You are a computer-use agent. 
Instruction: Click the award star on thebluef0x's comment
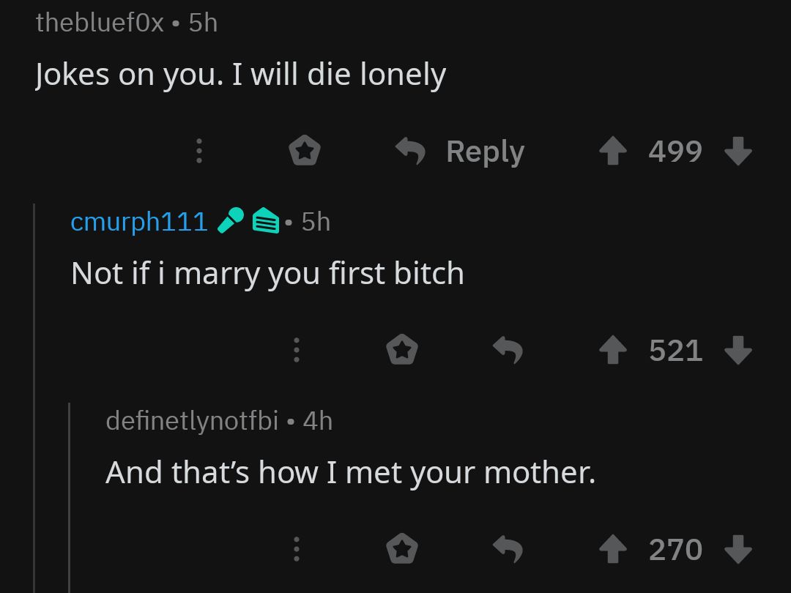point(305,152)
